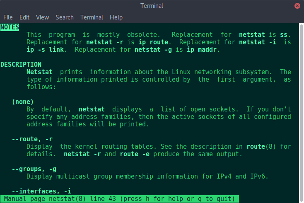304x203 pixels.
Task: Click the --groups, -g option text
Action: pos(34,169)
